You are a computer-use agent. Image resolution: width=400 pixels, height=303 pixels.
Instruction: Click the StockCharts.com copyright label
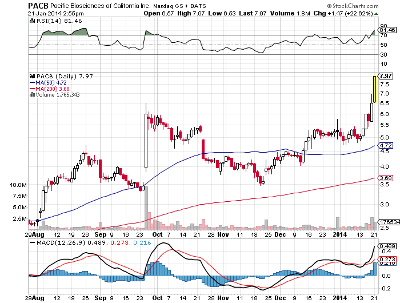pyautogui.click(x=353, y=6)
